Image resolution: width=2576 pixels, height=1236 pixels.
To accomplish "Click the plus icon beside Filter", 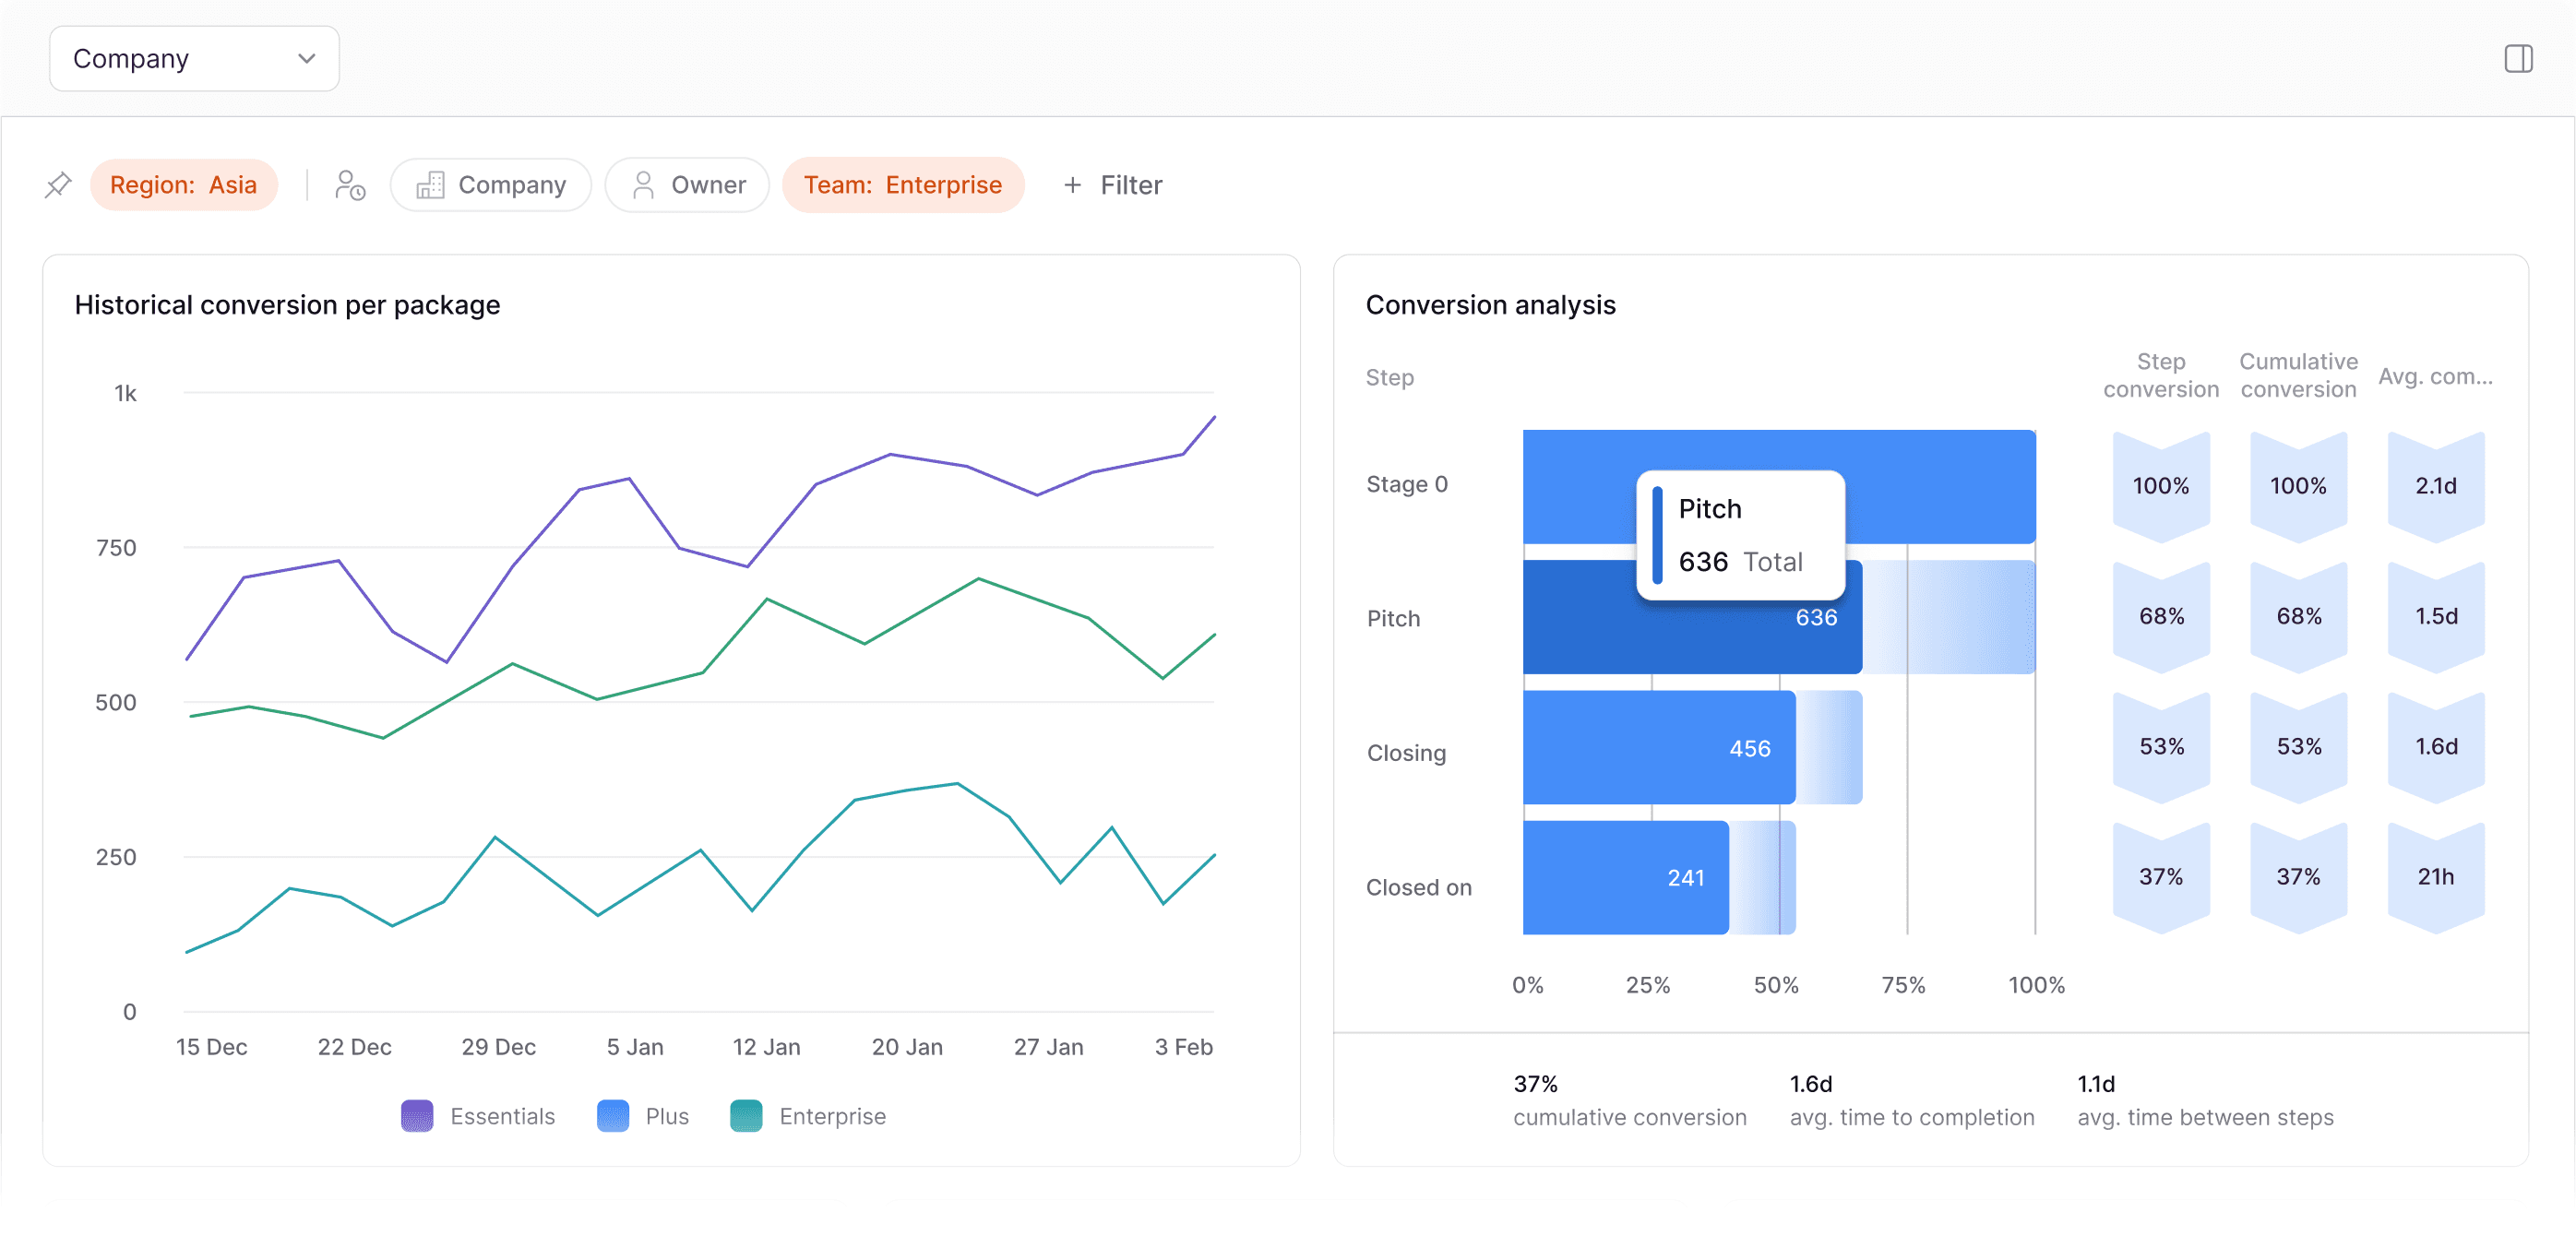I will click(1072, 185).
